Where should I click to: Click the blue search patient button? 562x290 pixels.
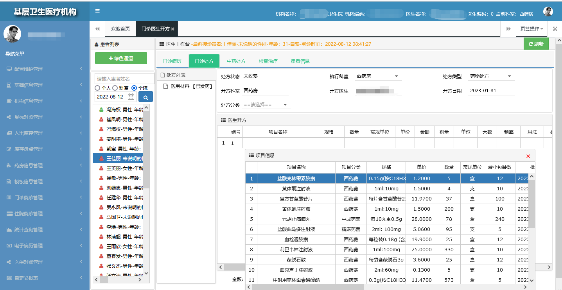tap(145, 97)
